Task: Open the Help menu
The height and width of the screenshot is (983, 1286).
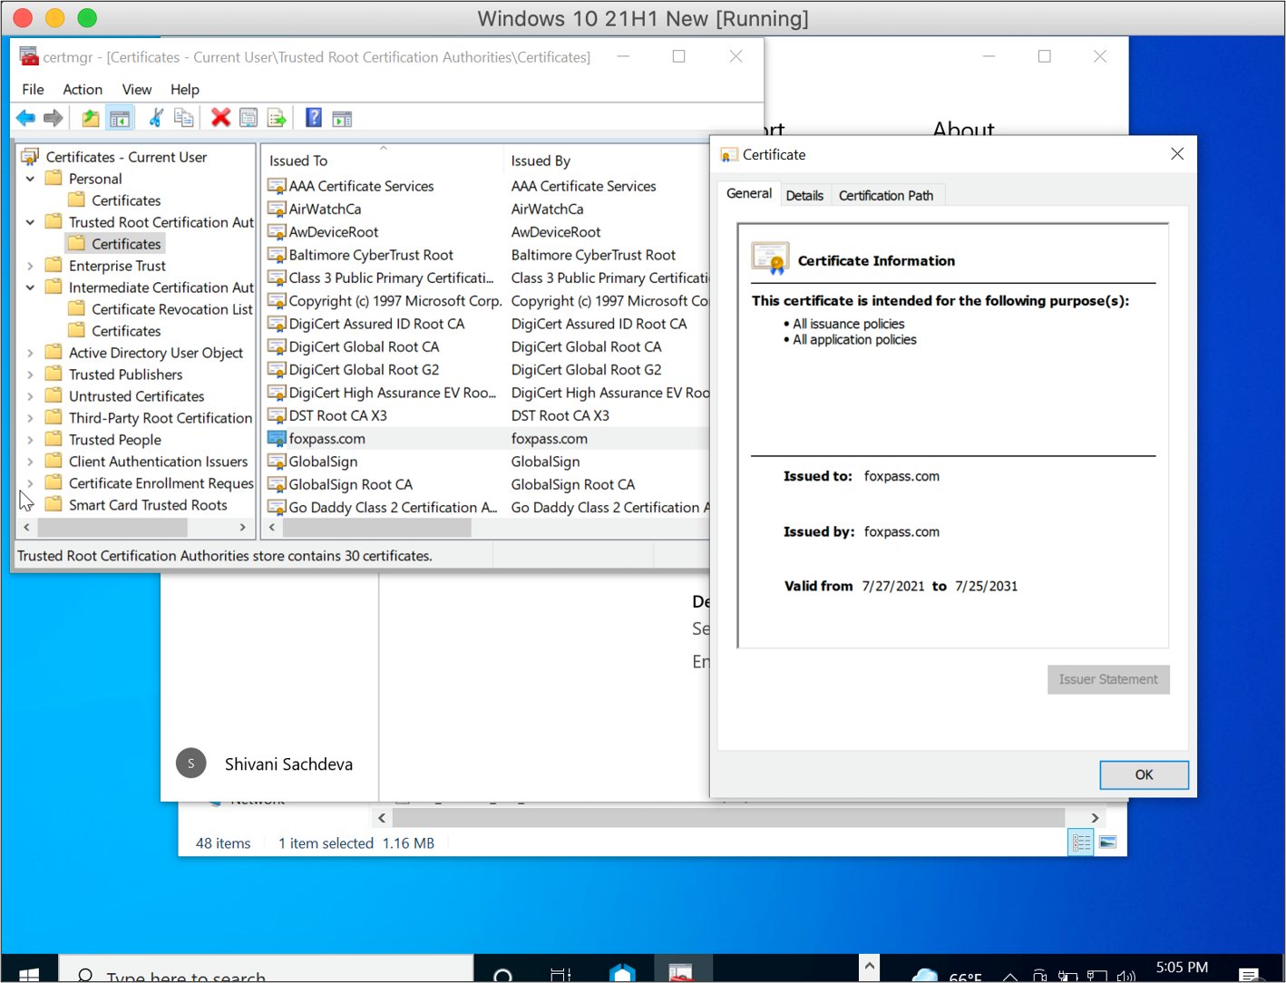Action: 185,89
